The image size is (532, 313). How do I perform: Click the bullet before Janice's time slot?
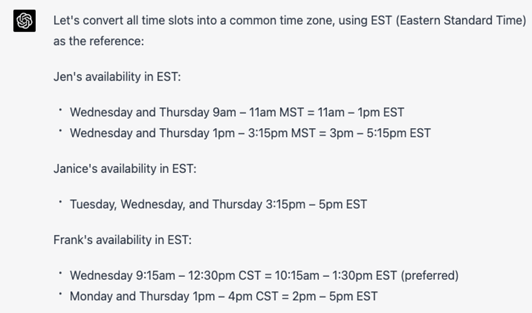coord(60,202)
